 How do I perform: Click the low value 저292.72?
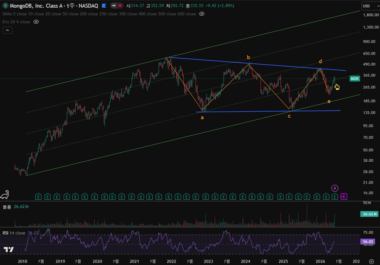point(175,6)
